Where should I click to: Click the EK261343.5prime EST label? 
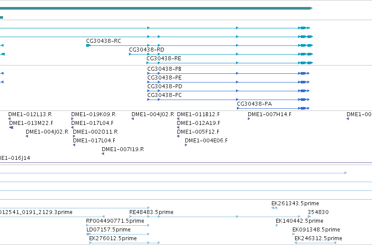pos(295,204)
